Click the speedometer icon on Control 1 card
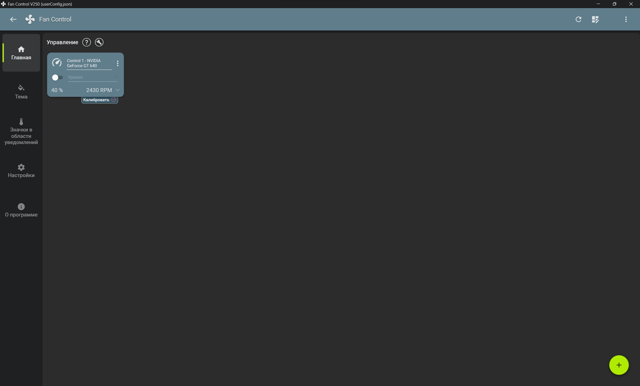Viewport: 640px width, 386px height. [x=57, y=63]
